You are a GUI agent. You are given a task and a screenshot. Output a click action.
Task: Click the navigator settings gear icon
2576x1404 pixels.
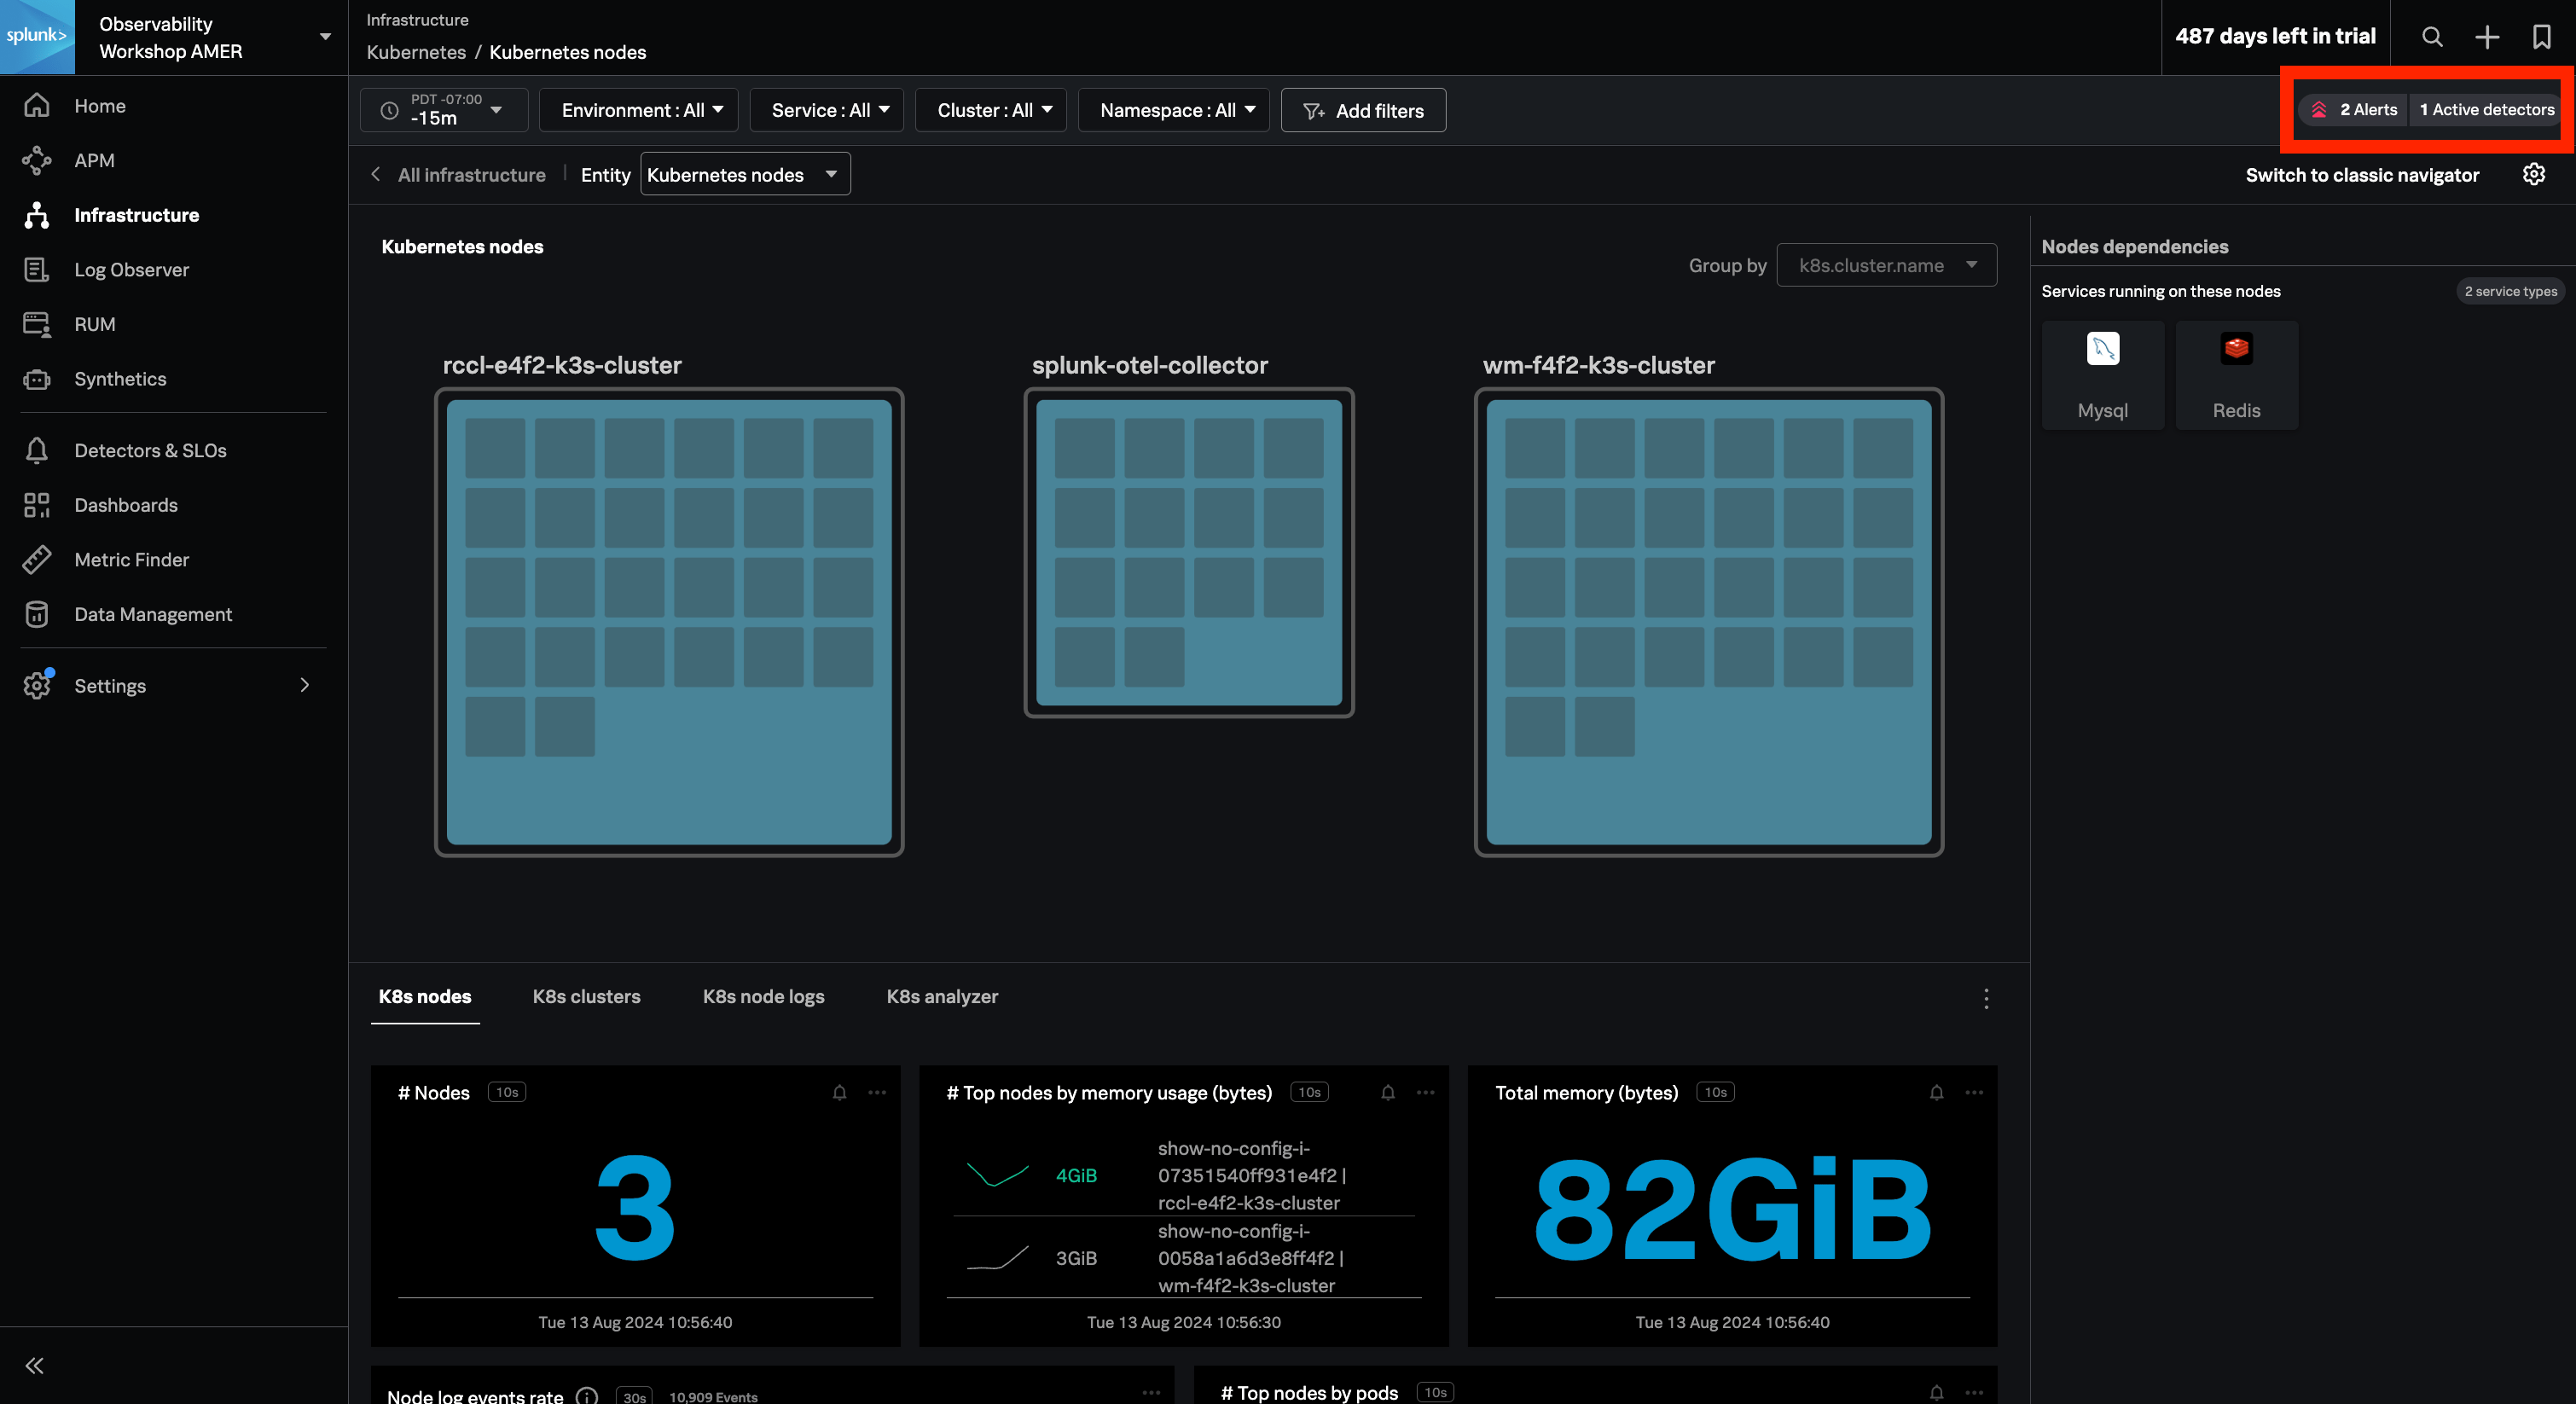click(2533, 174)
